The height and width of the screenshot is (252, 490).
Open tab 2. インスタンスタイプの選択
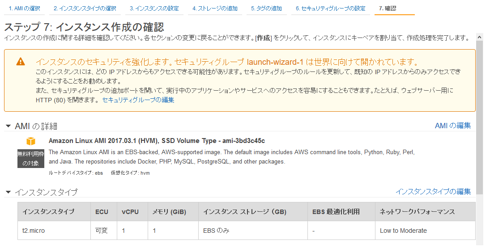pyautogui.click(x=85, y=8)
